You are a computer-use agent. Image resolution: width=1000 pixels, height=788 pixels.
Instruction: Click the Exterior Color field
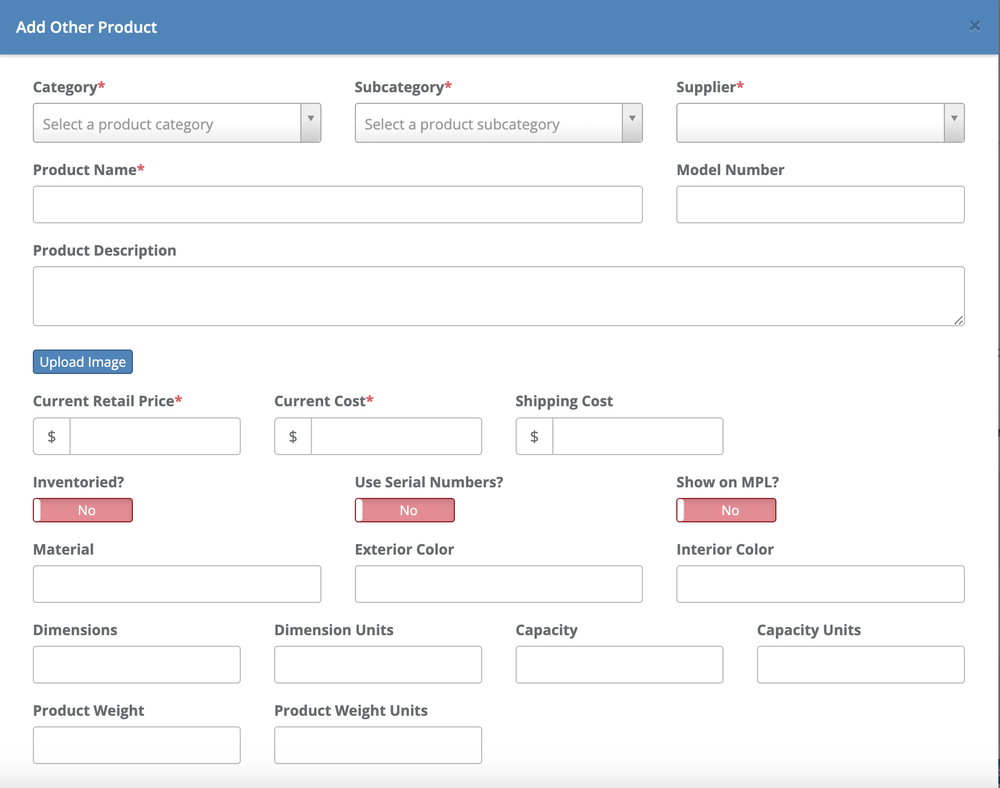coord(498,584)
